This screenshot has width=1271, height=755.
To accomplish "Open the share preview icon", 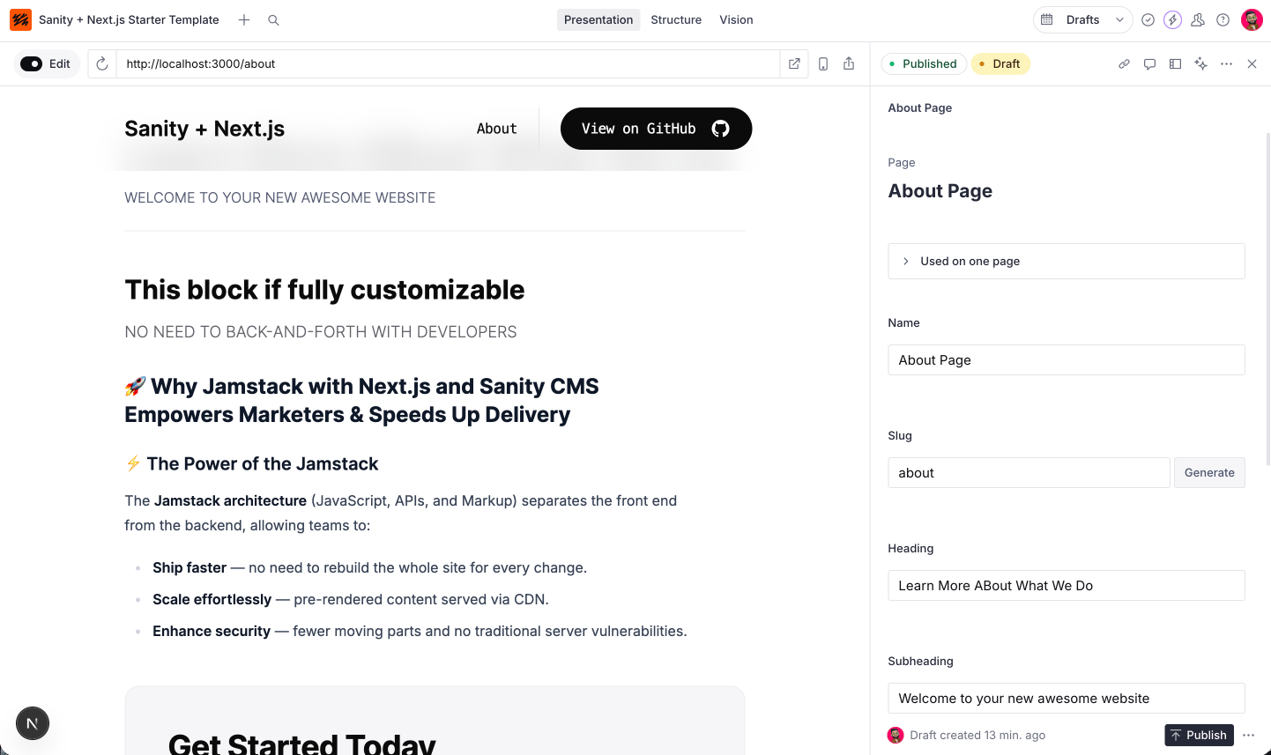I will 848,63.
